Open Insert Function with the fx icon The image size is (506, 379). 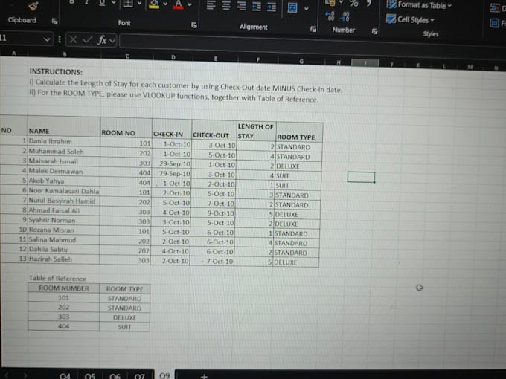coord(102,40)
